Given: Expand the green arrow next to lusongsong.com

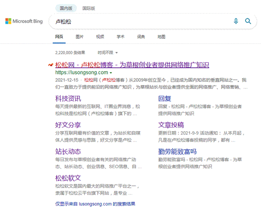Looking at the screenshot, I should (111, 73).
